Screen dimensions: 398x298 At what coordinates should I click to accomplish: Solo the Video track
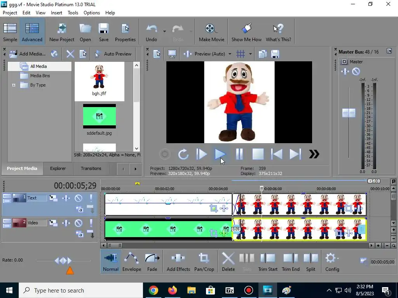(91, 223)
